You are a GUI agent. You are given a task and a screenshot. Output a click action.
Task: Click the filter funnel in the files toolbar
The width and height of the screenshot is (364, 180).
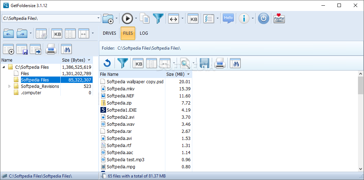click(x=122, y=63)
